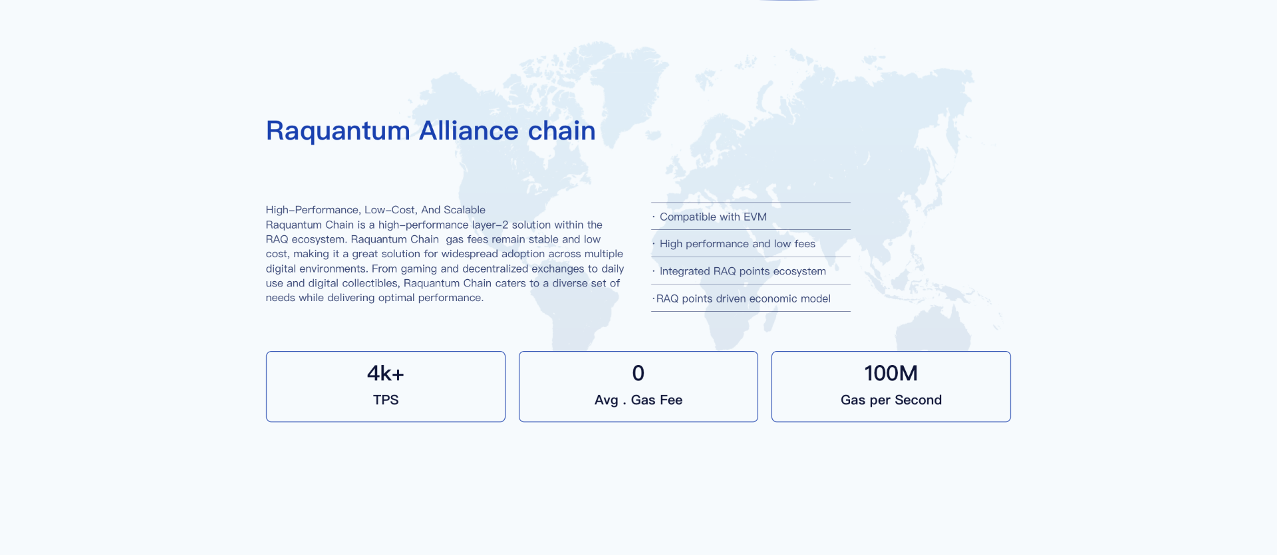This screenshot has width=1277, height=555.
Task: Click the 0 gas fee value
Action: coord(638,374)
